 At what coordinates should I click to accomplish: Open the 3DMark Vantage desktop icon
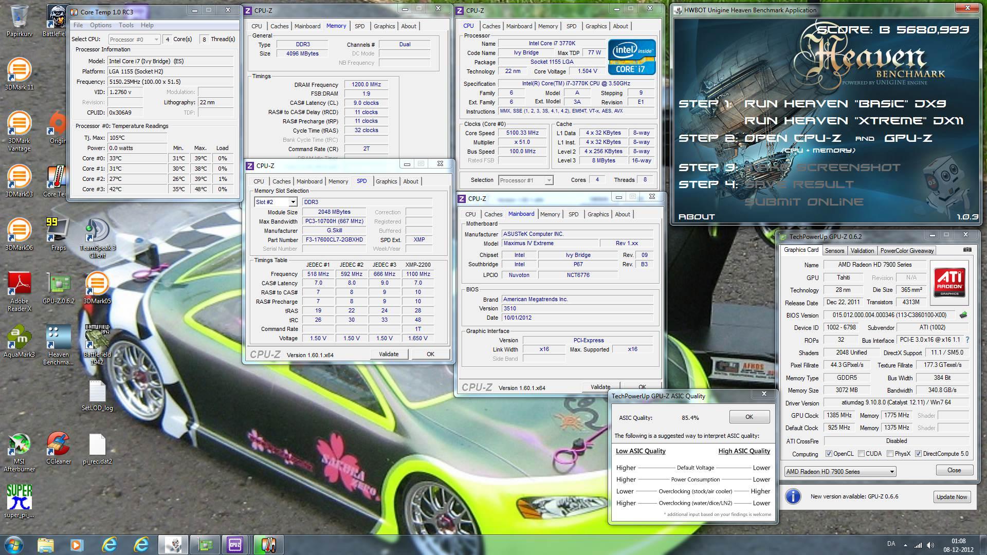point(19,131)
